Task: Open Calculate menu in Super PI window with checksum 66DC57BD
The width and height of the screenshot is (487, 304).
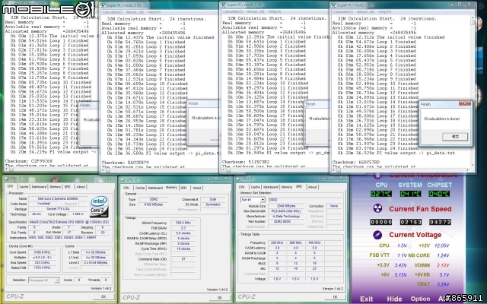Action: point(343,12)
